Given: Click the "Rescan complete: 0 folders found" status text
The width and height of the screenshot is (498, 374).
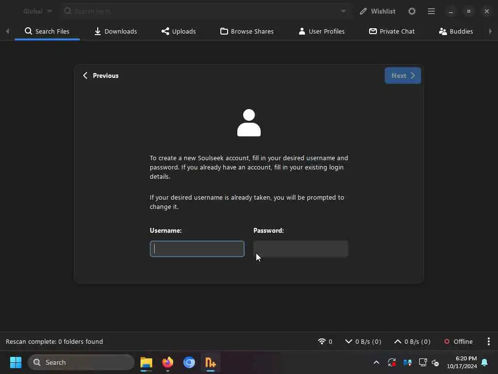Looking at the screenshot, I should pos(54,341).
